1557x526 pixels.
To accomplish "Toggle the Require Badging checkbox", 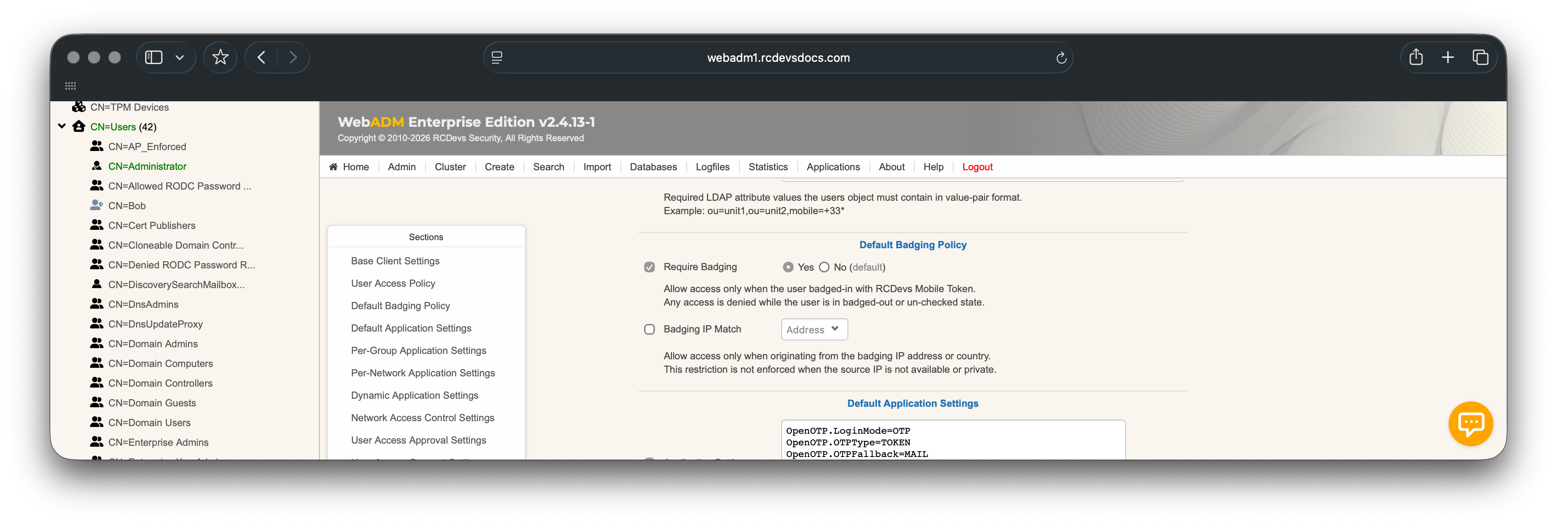I will [649, 267].
